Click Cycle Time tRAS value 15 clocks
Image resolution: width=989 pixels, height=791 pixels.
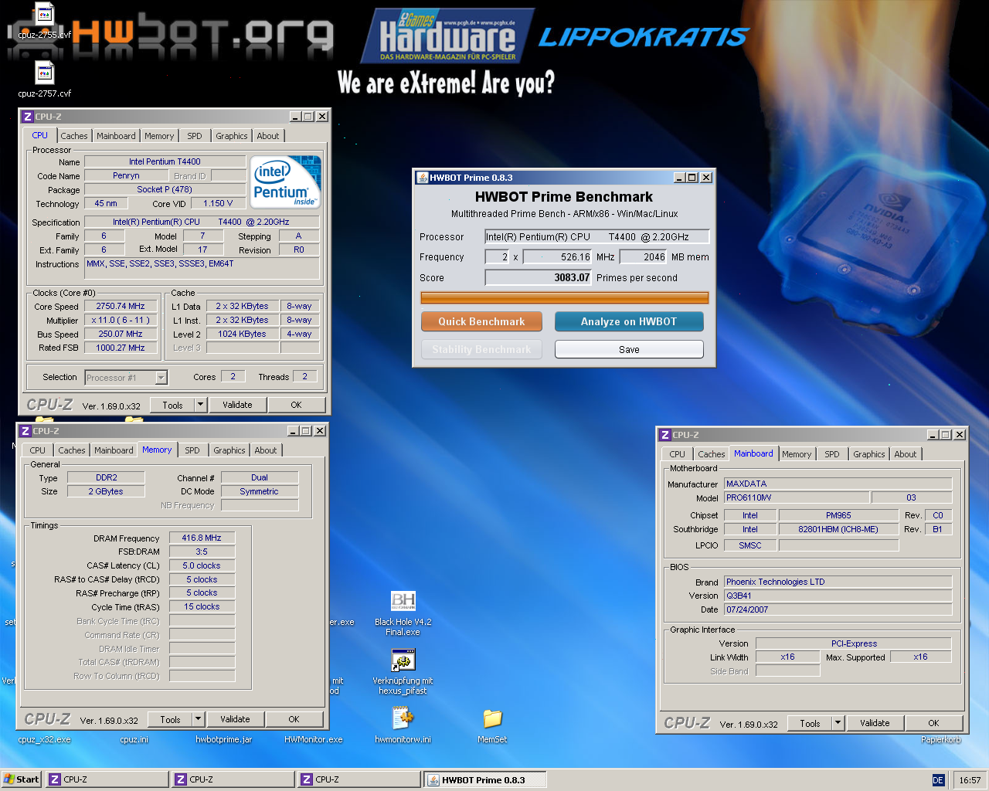pos(202,606)
